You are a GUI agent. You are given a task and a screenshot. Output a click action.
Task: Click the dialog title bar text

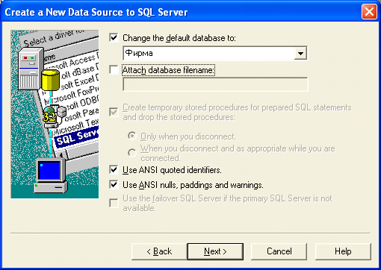pos(96,12)
